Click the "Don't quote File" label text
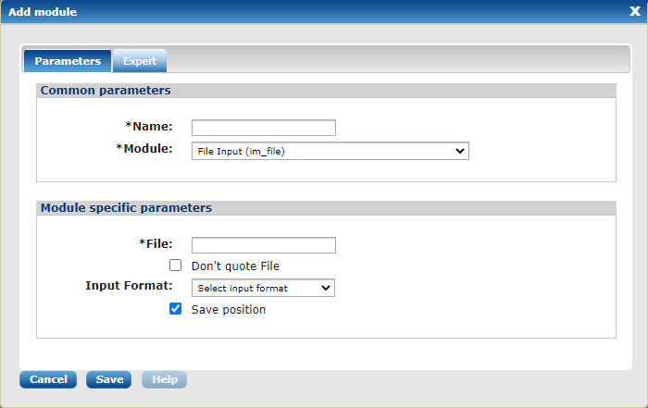The height and width of the screenshot is (408, 648). pos(235,266)
